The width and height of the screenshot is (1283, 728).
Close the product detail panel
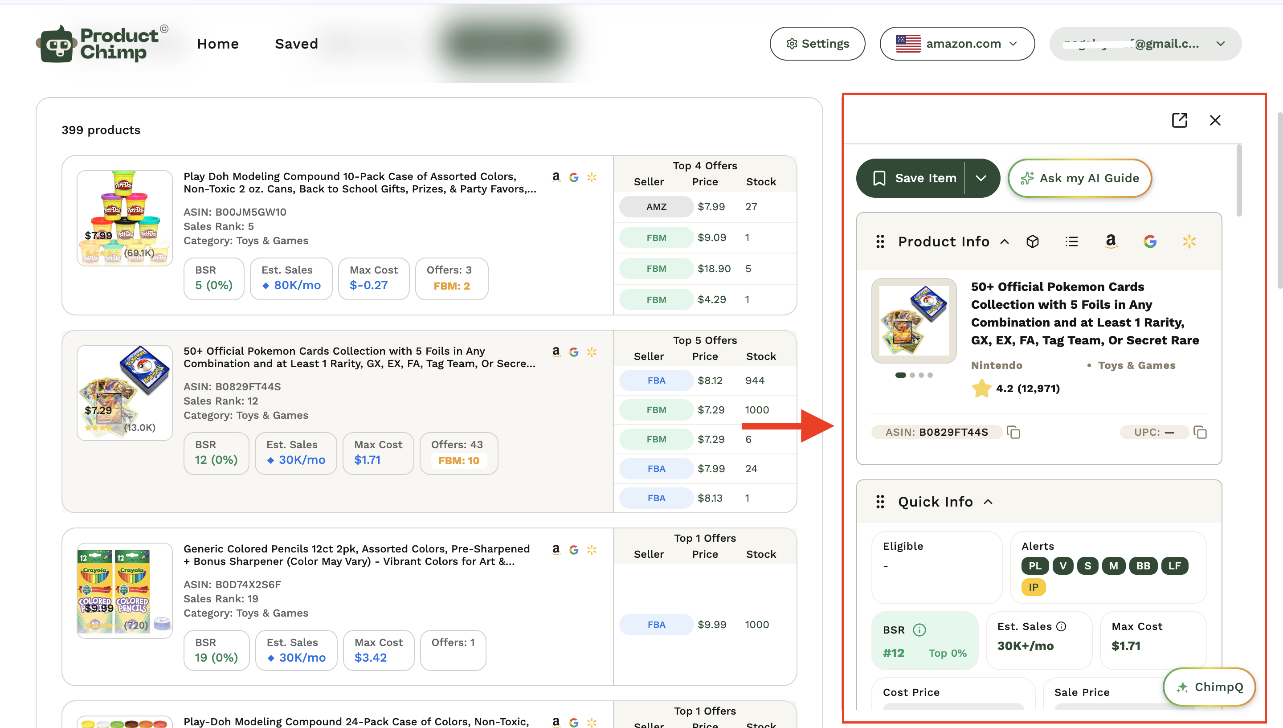tap(1215, 120)
